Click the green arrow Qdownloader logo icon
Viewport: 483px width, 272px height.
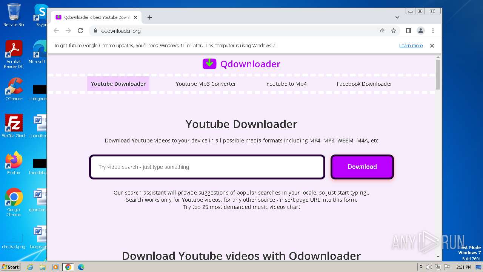(x=209, y=64)
